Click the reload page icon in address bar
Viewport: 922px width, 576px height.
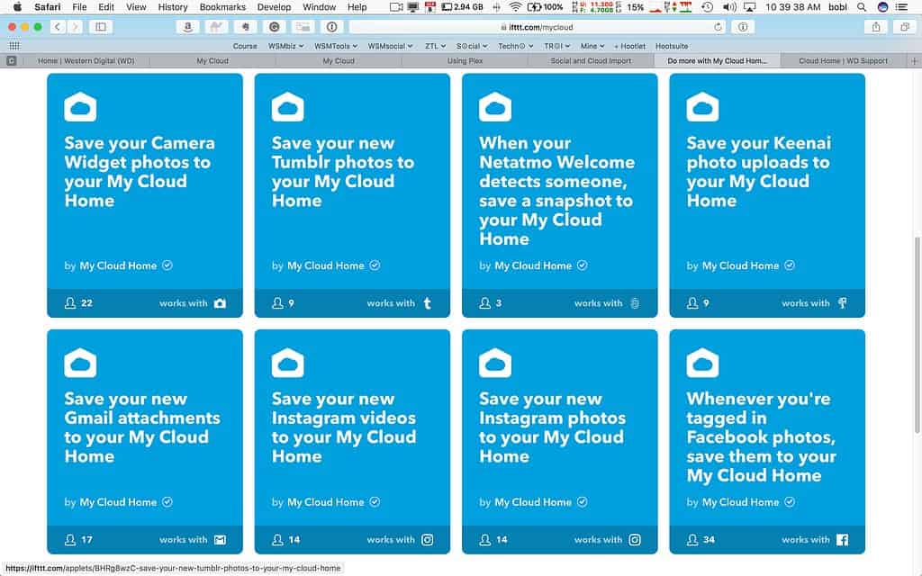point(718,27)
